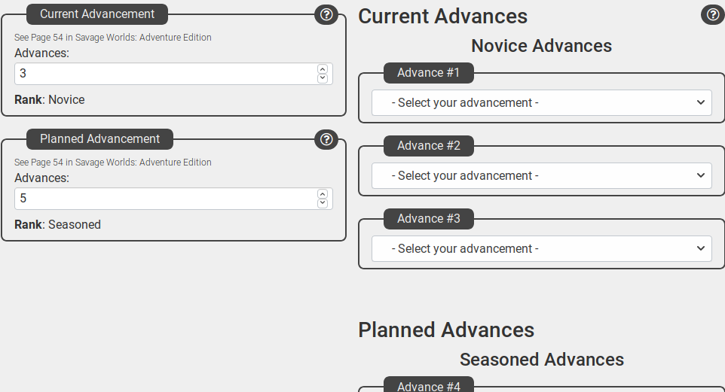Click the Current Advancement advances input field
This screenshot has width=725, height=392.
click(173, 74)
